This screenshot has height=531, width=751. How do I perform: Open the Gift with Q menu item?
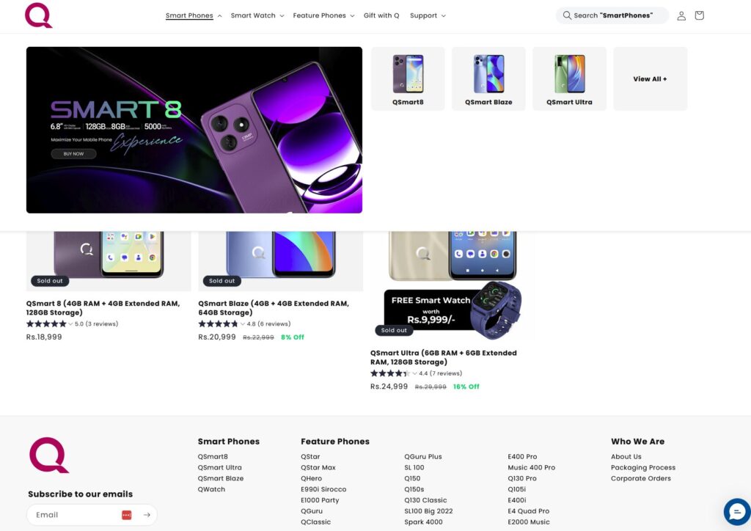(x=381, y=15)
